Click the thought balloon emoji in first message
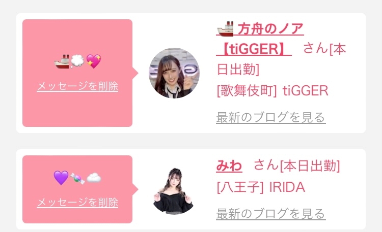This screenshot has width=382, height=232. 77,61
